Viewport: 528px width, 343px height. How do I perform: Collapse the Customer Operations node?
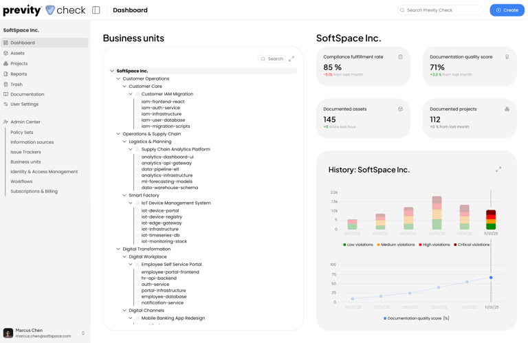point(118,79)
